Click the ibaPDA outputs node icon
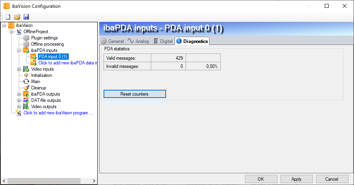Viewport: 354px width, 185px height. (26, 94)
